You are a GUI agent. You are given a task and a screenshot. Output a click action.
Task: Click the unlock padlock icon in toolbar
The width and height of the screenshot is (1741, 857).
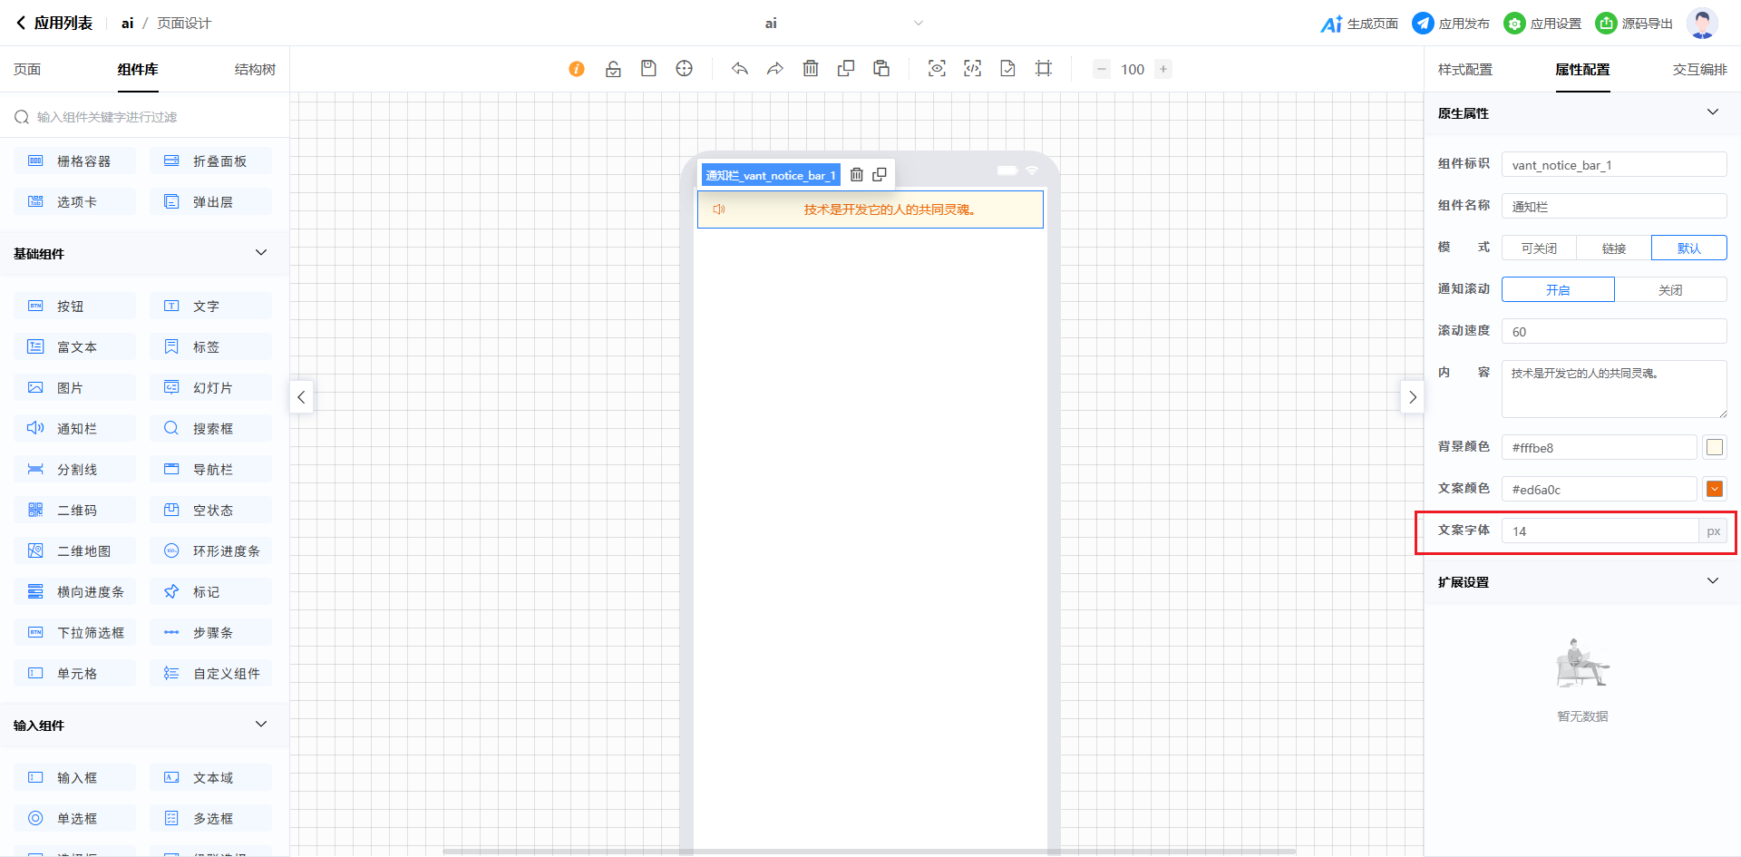613,69
